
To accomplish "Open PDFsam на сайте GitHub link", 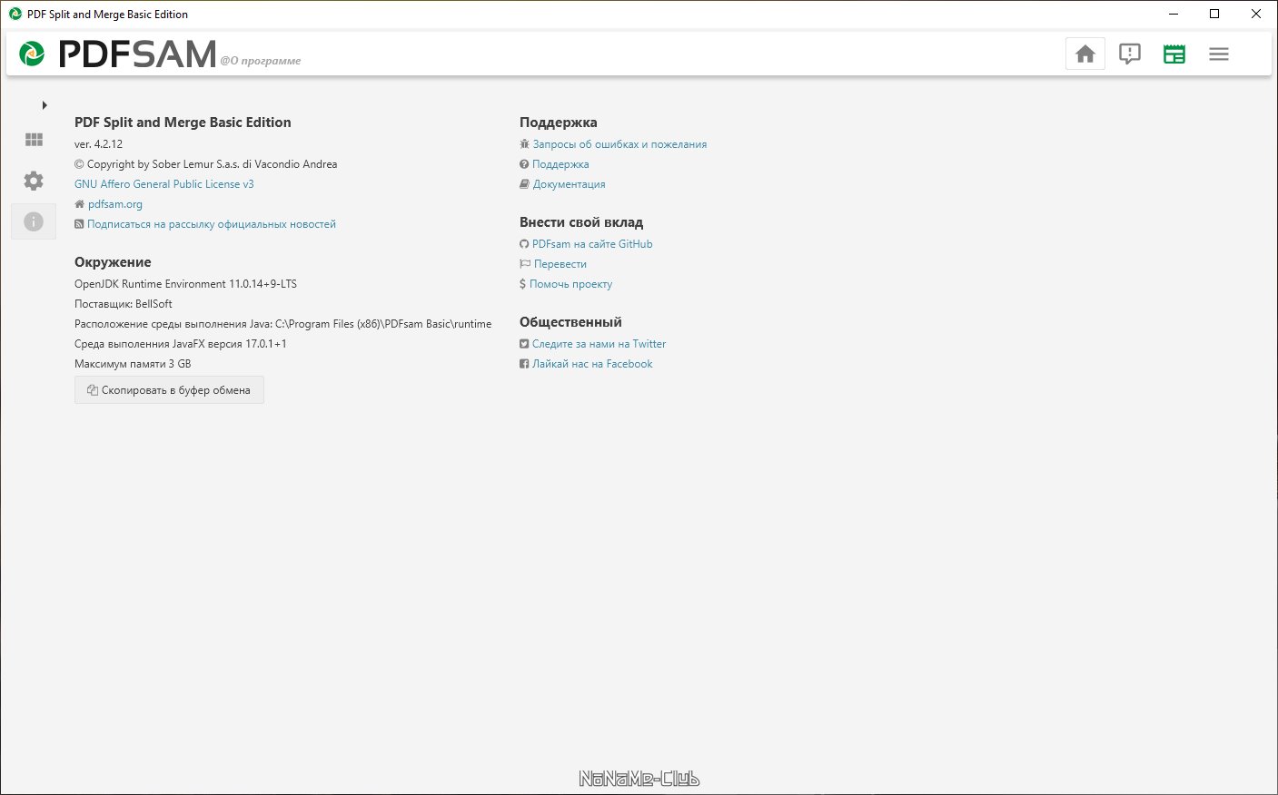I will 592,244.
